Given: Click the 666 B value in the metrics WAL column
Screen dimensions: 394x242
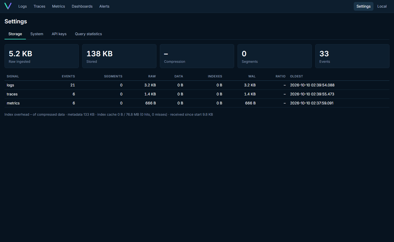Looking at the screenshot, I should [250, 103].
